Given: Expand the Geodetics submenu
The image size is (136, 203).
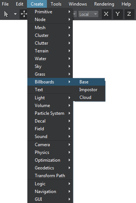Looking at the screenshot, I should coord(50,168).
